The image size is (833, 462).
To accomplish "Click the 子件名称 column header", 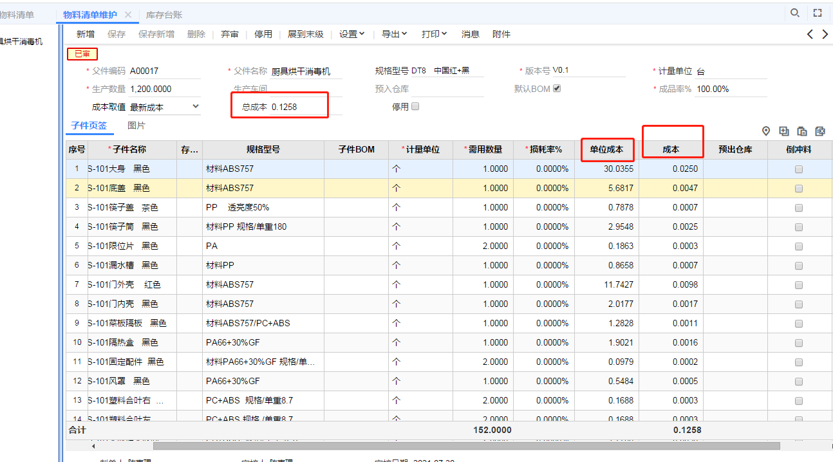I will (133, 149).
